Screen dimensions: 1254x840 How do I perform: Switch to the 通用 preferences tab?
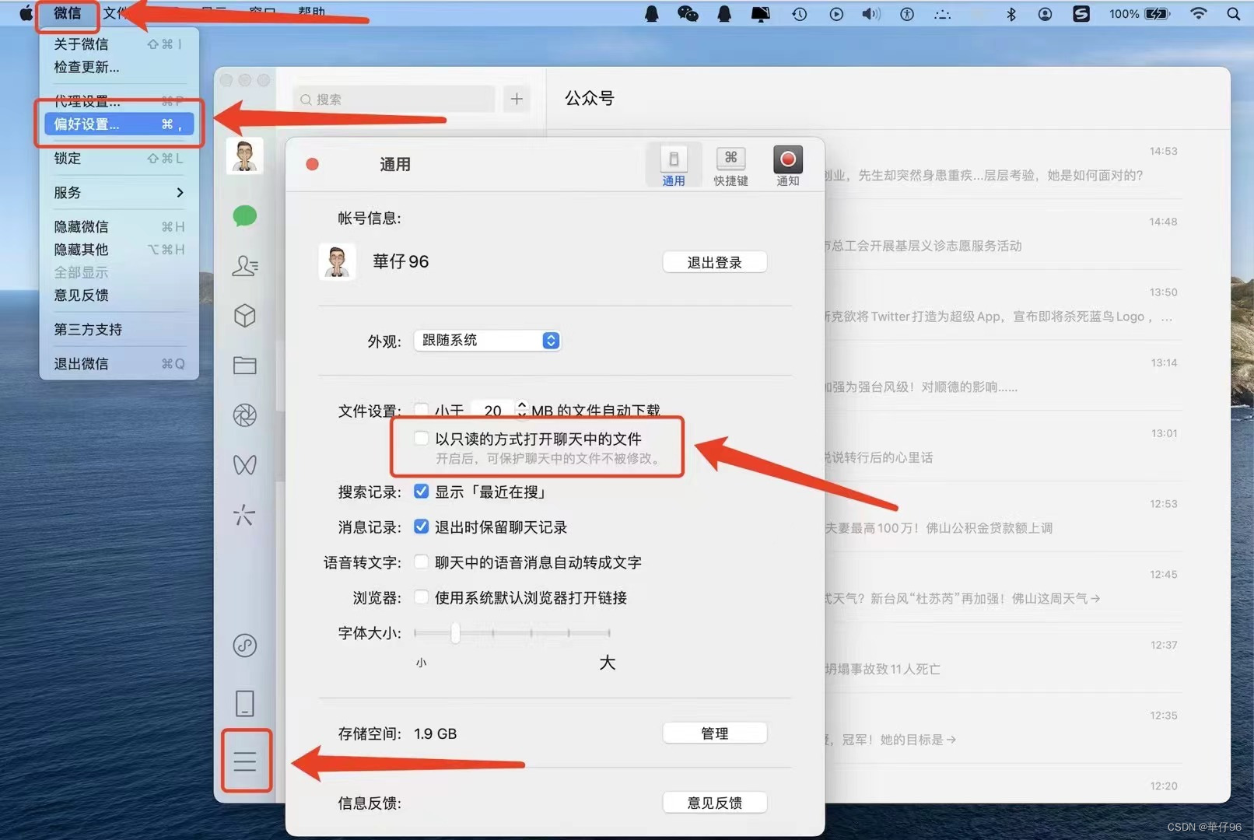coord(674,166)
